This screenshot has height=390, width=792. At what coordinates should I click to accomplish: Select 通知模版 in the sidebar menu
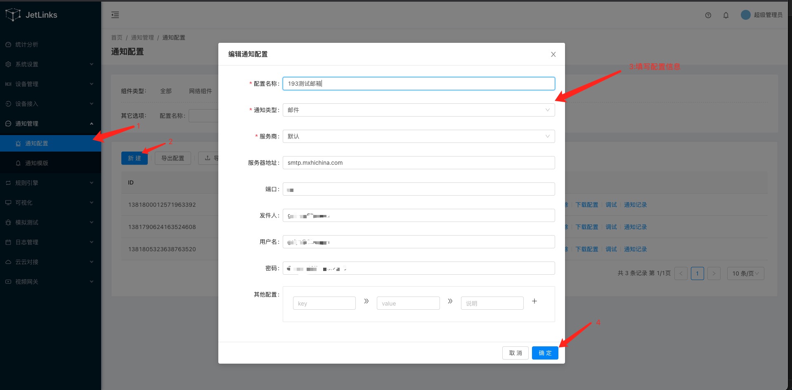click(37, 163)
